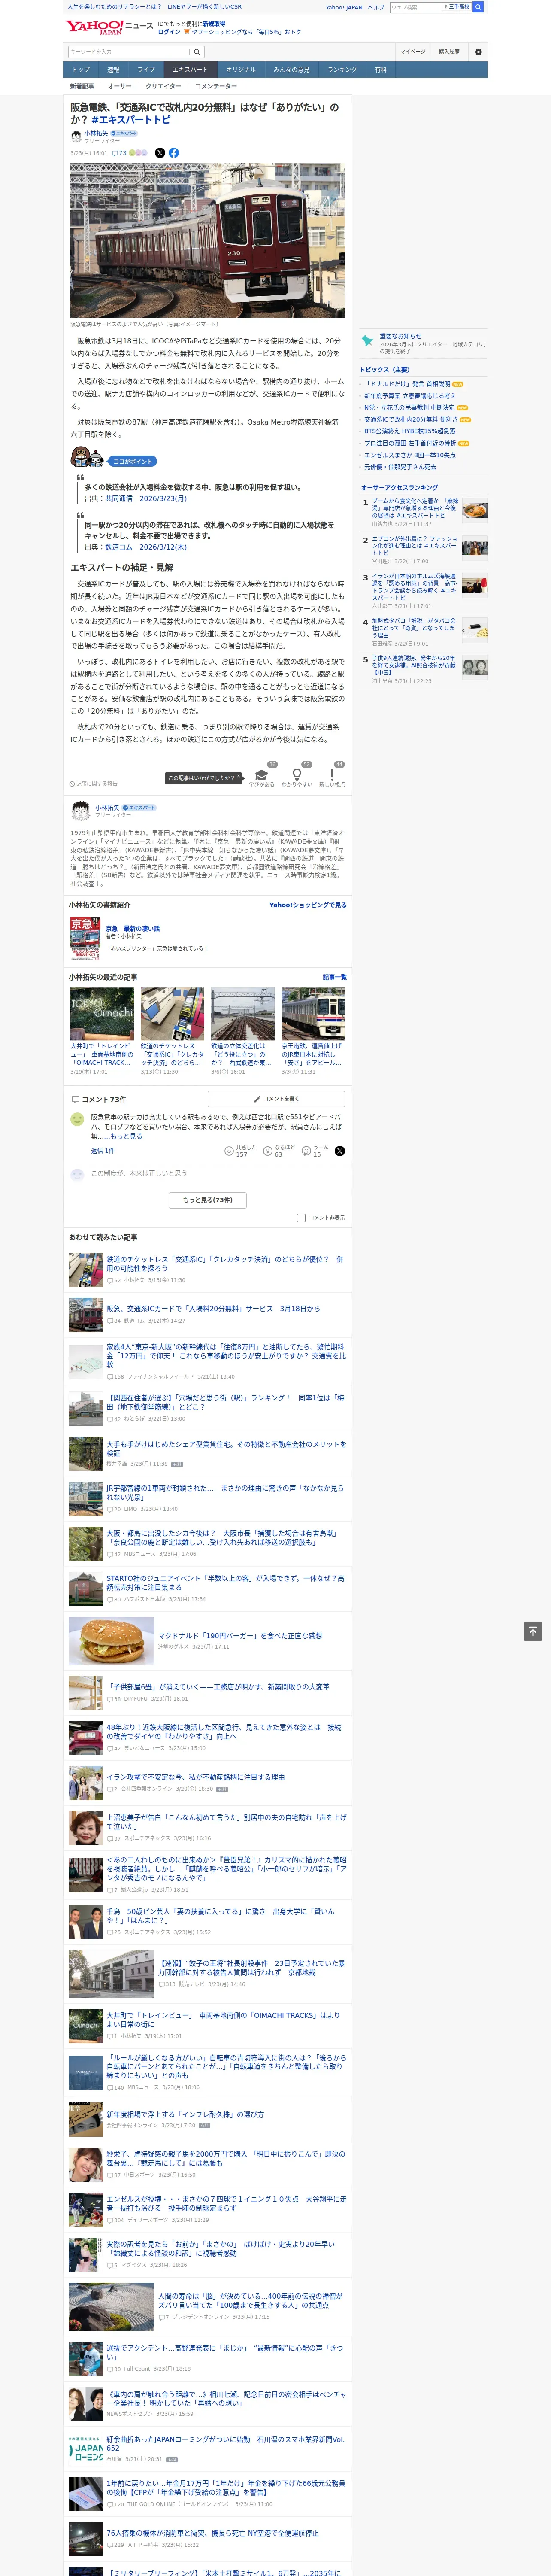Open Yahoo!ショッピングで見る link
The width and height of the screenshot is (551, 2576).
(x=308, y=905)
